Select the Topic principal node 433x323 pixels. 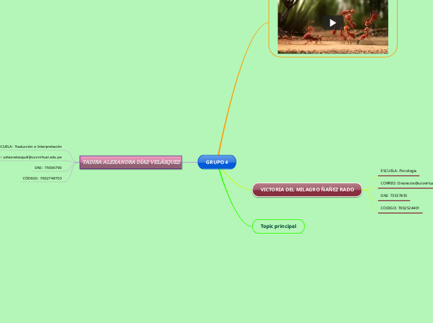point(278,227)
